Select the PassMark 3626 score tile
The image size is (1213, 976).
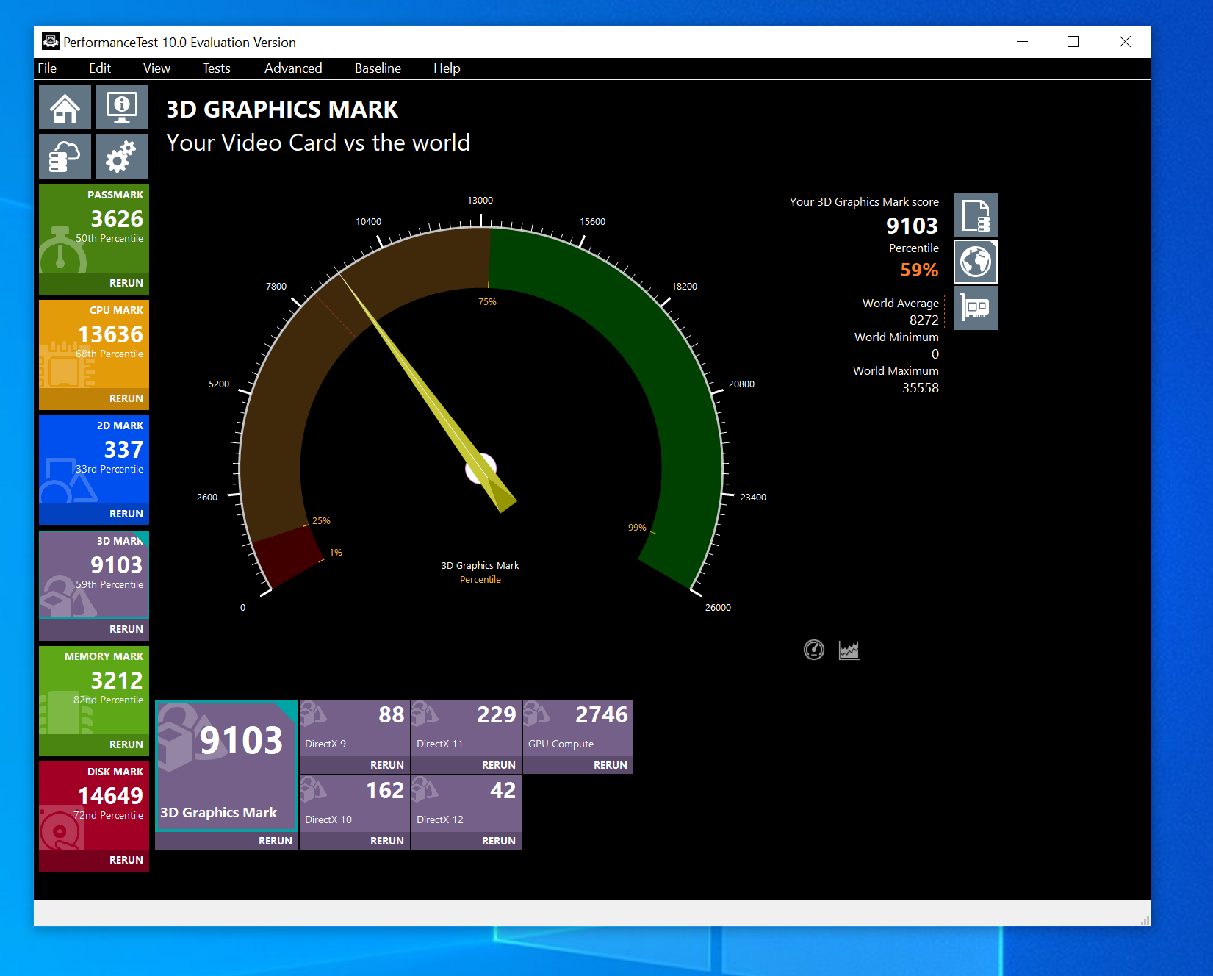coord(94,229)
